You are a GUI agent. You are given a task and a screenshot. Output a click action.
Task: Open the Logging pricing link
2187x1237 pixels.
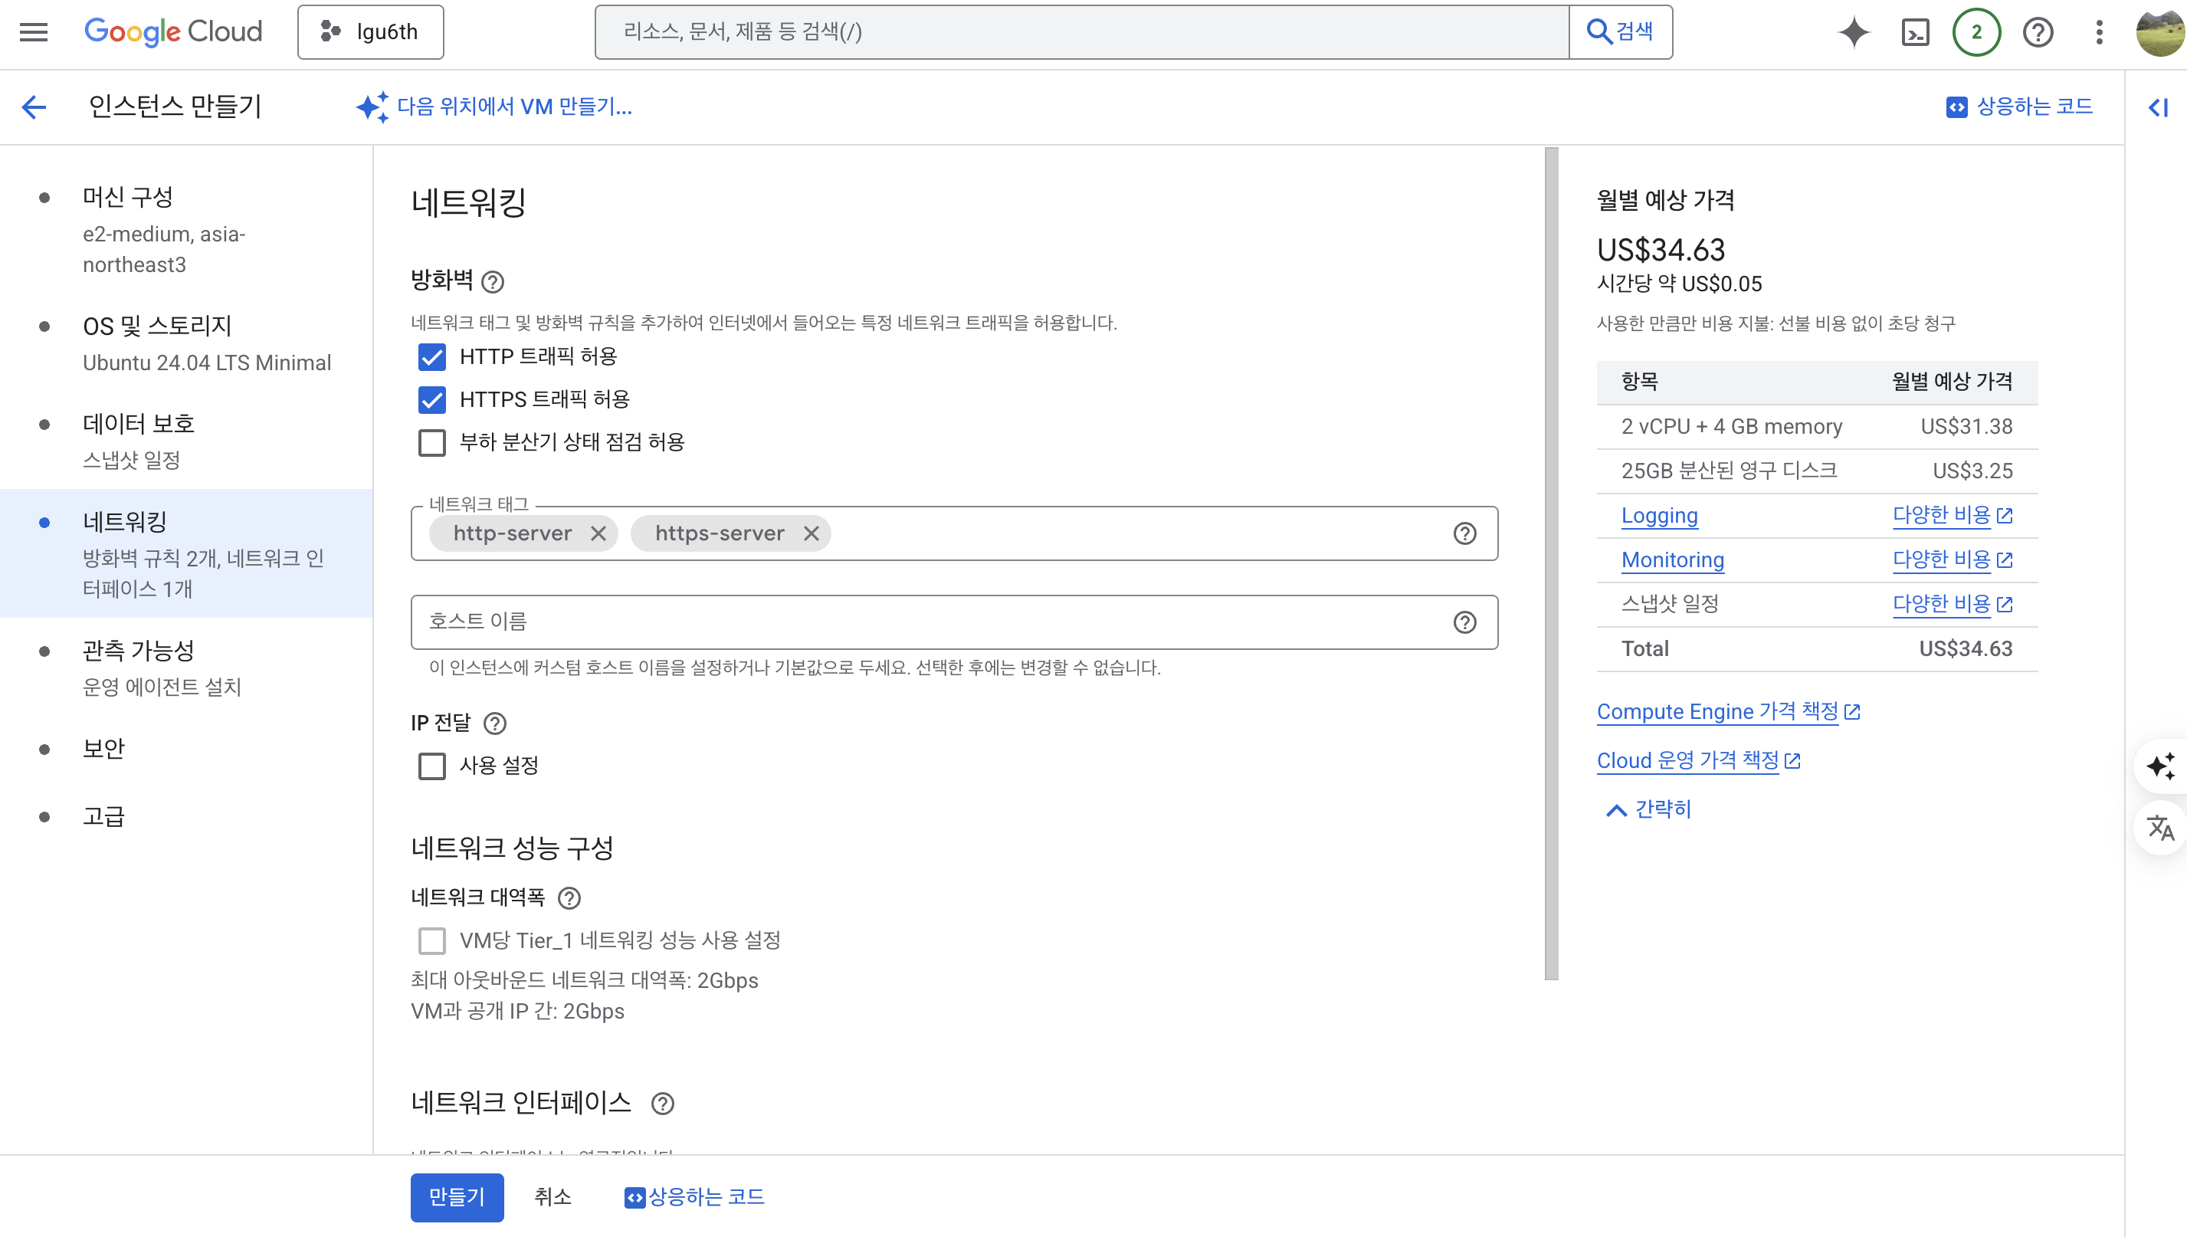[x=1660, y=516]
